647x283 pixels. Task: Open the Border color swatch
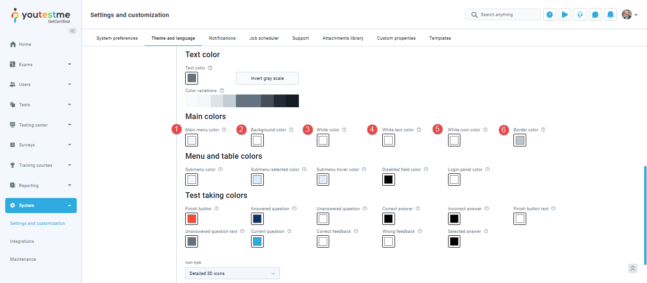point(520,140)
